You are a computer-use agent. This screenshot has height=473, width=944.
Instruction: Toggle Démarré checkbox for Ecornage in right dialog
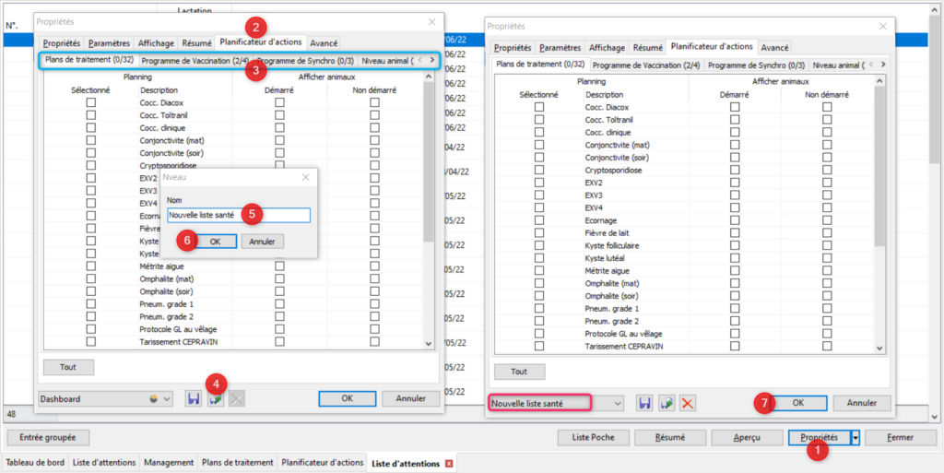coord(735,220)
